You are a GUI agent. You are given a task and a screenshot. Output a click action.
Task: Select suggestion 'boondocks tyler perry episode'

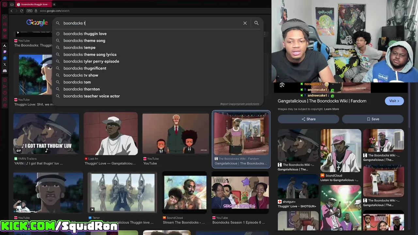click(158, 61)
